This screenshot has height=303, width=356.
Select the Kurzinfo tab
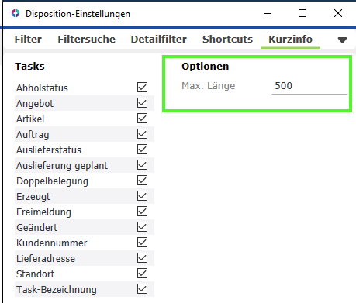pyautogui.click(x=291, y=40)
